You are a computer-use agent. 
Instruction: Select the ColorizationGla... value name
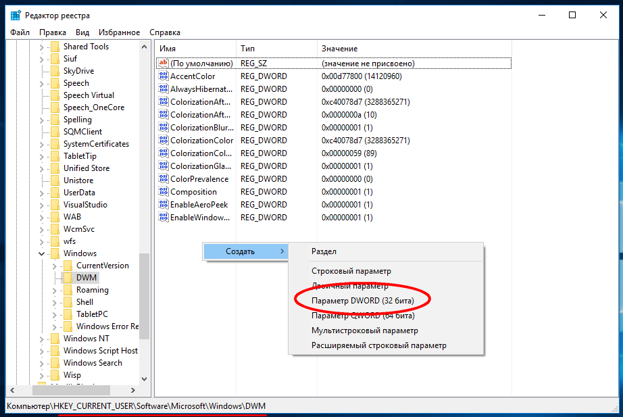201,166
